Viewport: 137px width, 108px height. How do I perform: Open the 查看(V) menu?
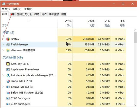(28, 9)
